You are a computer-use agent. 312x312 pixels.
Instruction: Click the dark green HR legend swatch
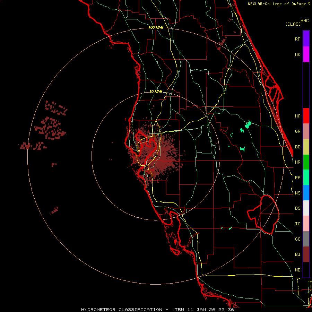pyautogui.click(x=306, y=162)
